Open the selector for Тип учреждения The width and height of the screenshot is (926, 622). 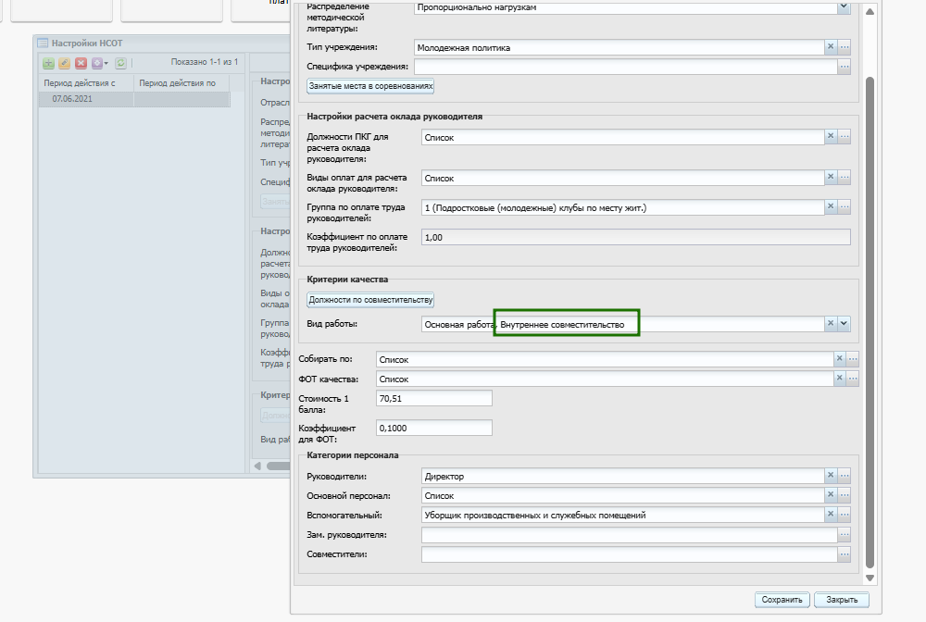point(845,46)
